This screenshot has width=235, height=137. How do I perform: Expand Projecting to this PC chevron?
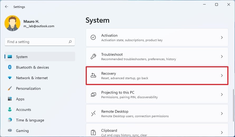point(222,95)
